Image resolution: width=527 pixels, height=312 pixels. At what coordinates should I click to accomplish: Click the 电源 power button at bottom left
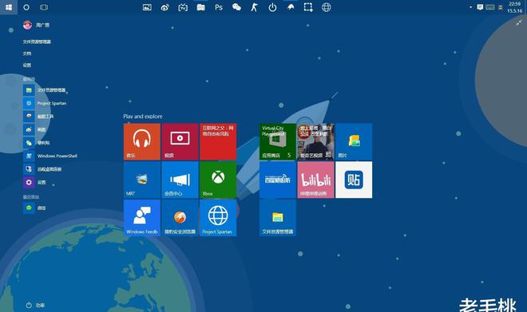35,305
